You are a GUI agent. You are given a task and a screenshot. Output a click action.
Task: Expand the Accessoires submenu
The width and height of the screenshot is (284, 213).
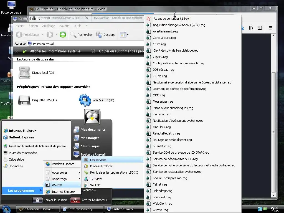[x=62, y=173]
